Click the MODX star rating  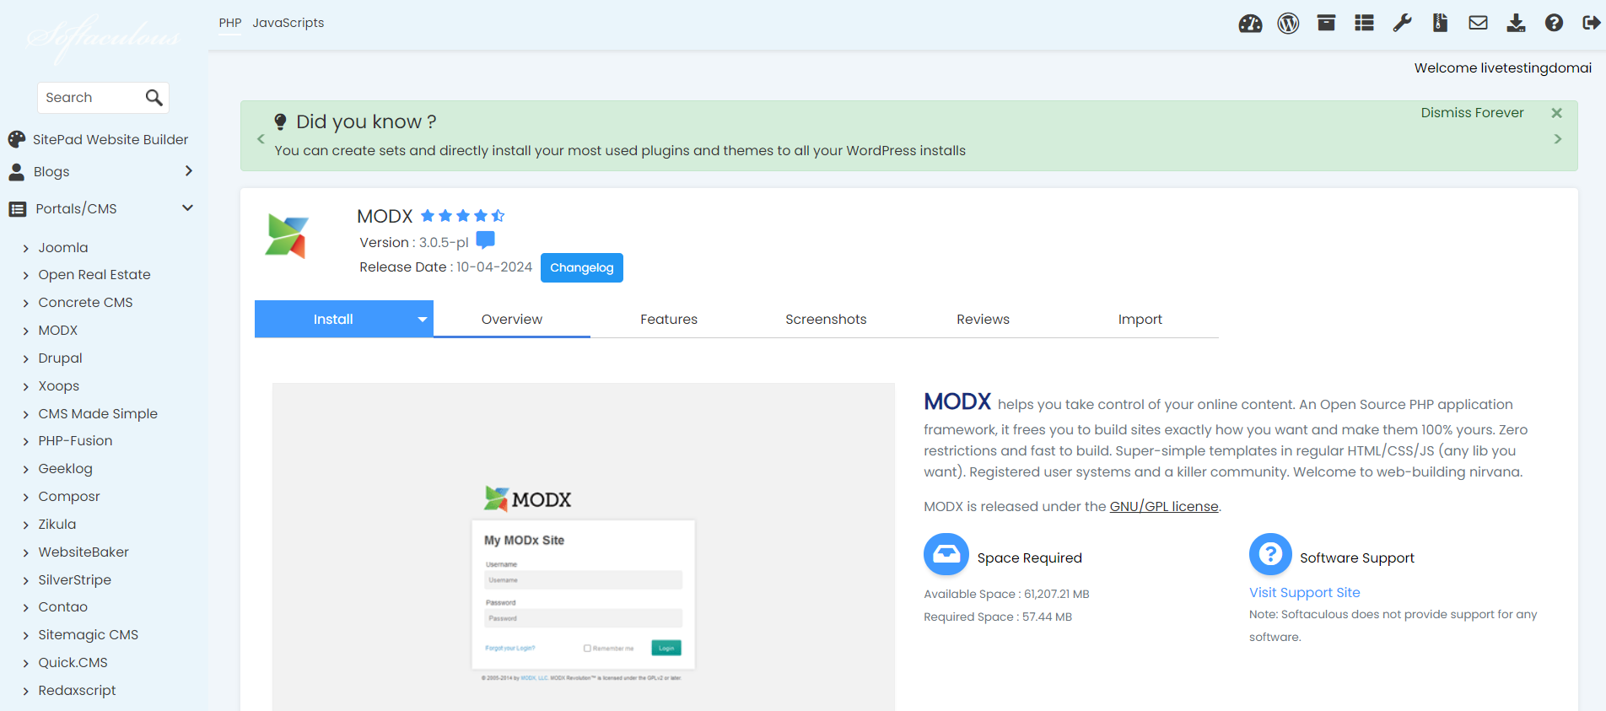point(462,216)
